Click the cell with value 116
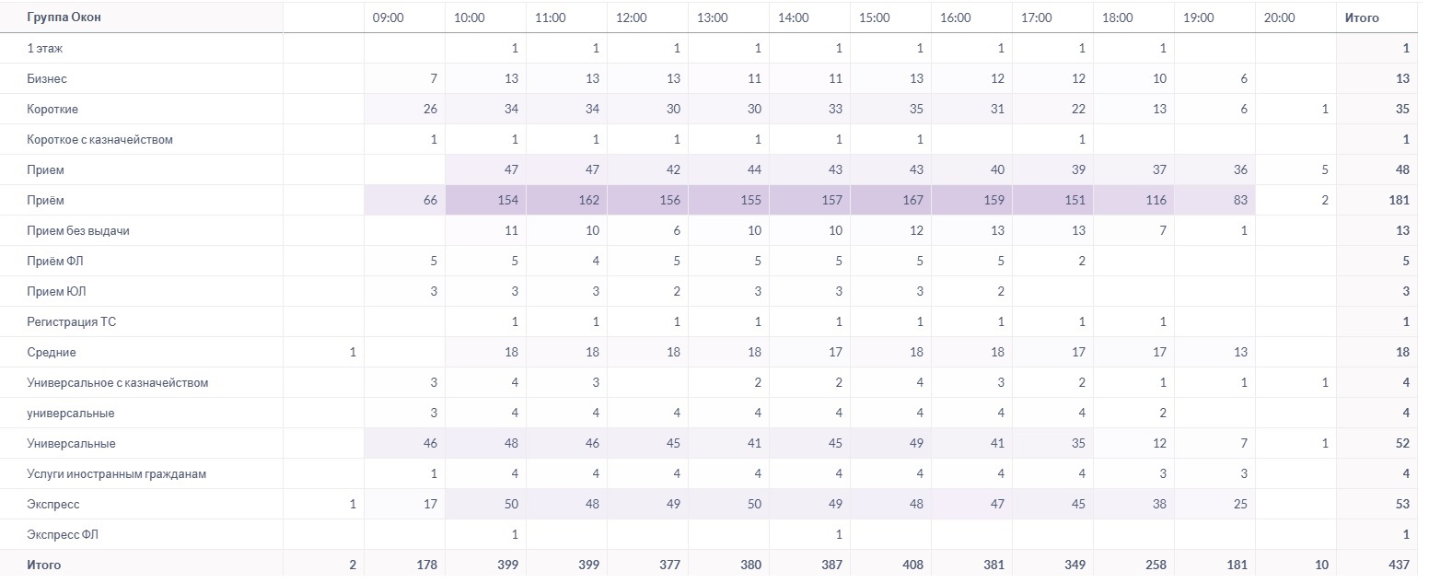 tap(1134, 200)
